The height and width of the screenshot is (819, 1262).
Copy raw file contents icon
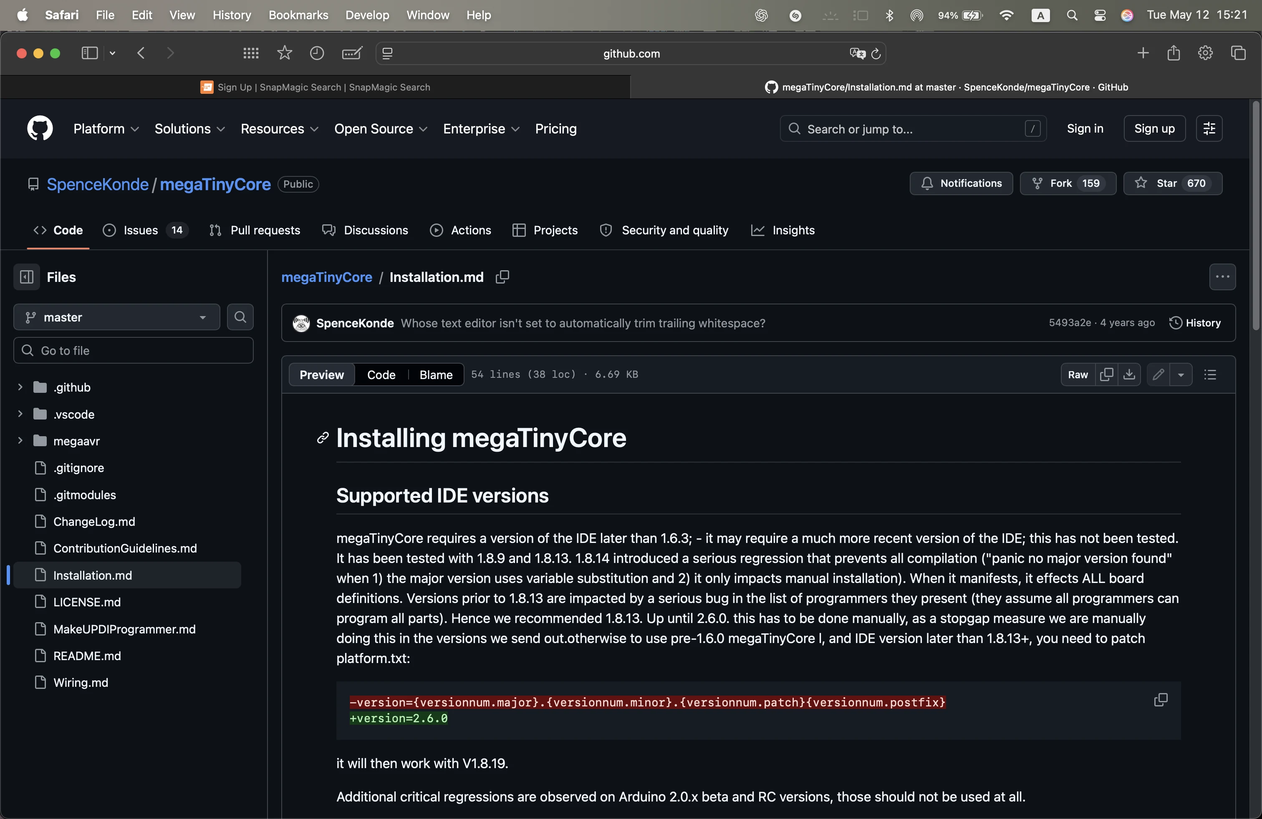pyautogui.click(x=1107, y=374)
